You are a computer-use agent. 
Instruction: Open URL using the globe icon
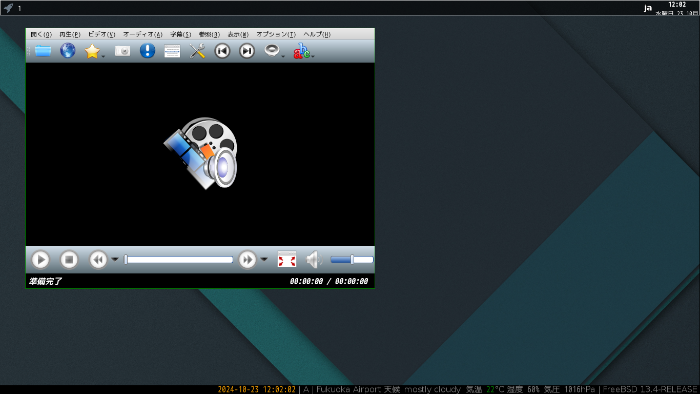[68, 51]
